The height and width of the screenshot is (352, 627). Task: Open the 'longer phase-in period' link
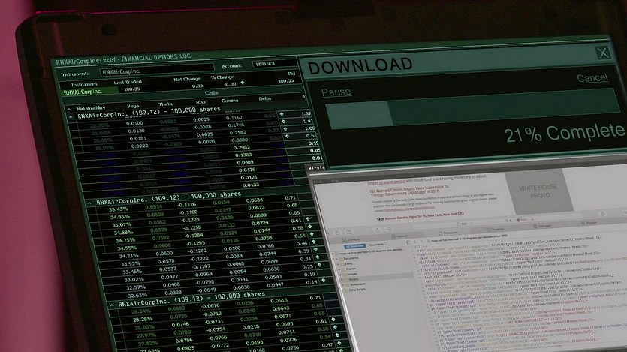tap(386, 182)
